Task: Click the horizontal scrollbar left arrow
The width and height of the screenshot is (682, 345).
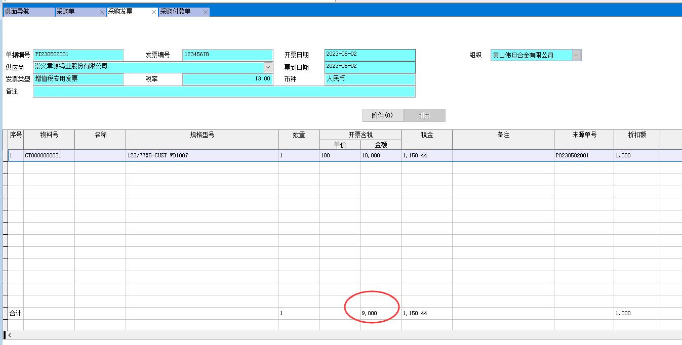Action: pyautogui.click(x=10, y=335)
